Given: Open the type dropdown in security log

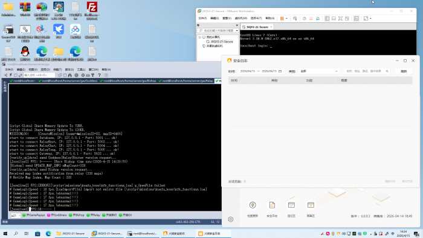Looking at the screenshot, I should click(x=318, y=71).
